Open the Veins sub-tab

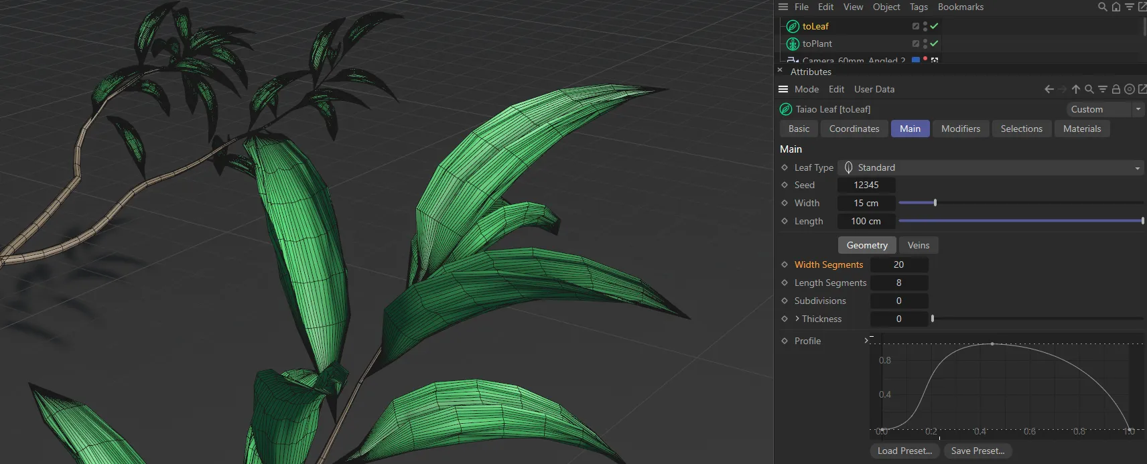(x=918, y=245)
